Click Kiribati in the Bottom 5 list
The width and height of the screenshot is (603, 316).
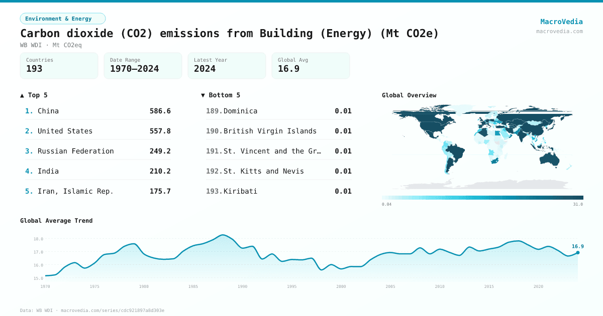point(279,191)
